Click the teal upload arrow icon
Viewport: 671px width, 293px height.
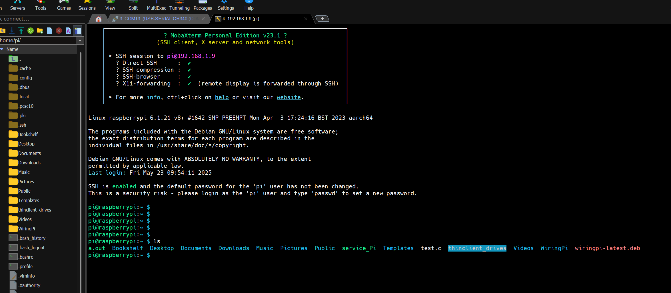[21, 31]
